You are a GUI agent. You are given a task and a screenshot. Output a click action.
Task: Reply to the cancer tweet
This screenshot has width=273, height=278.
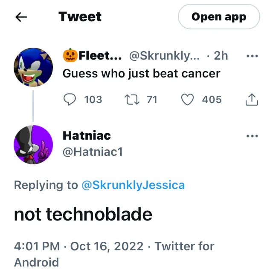point(69,100)
